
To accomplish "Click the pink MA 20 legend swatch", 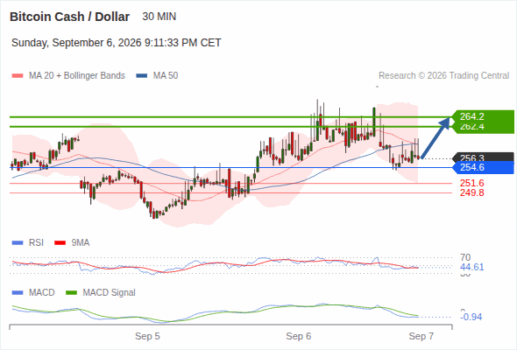I will point(18,76).
